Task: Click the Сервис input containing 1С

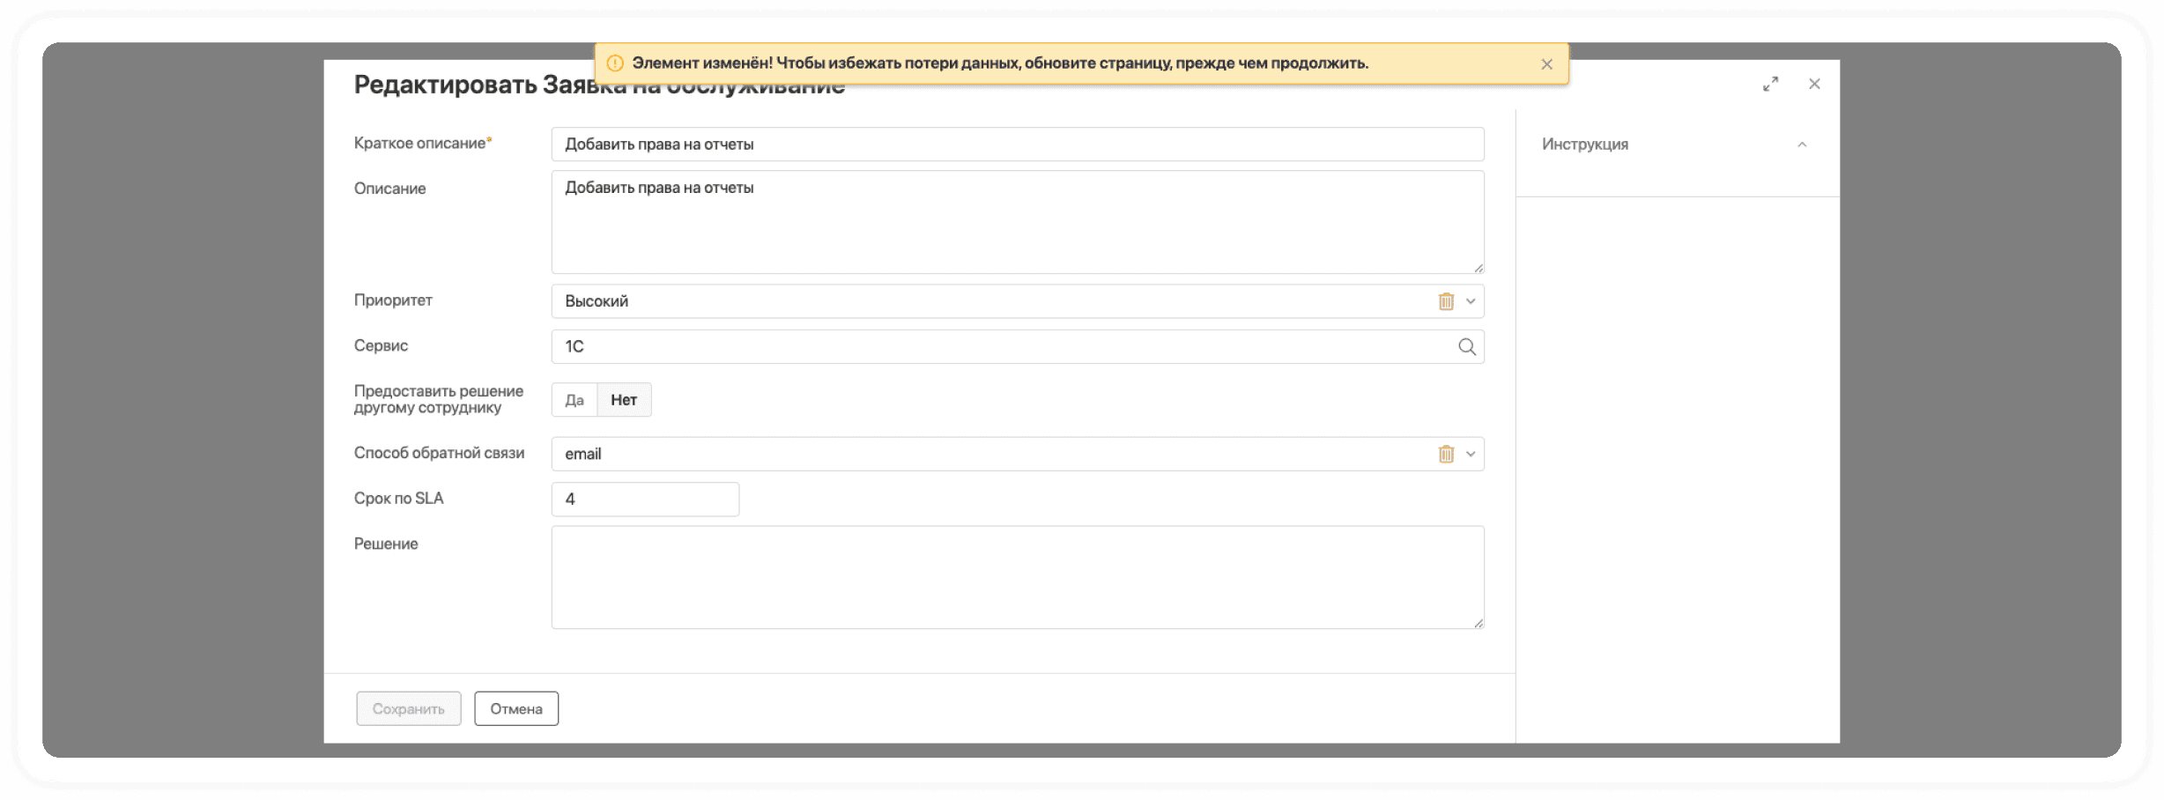Action: point(1004,347)
